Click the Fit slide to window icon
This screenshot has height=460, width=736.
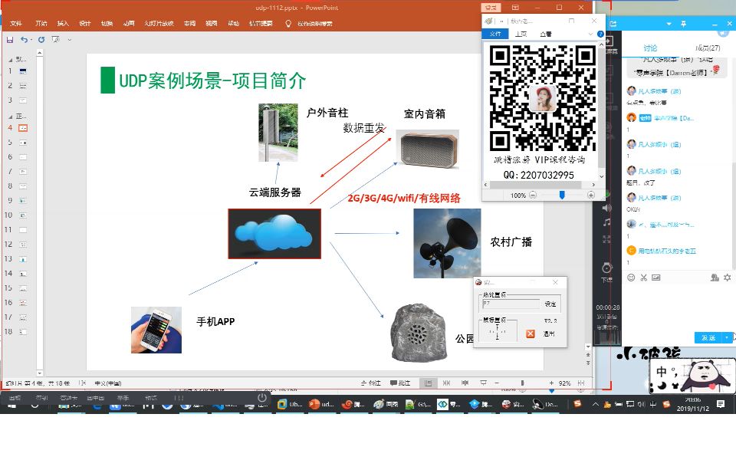580,381
